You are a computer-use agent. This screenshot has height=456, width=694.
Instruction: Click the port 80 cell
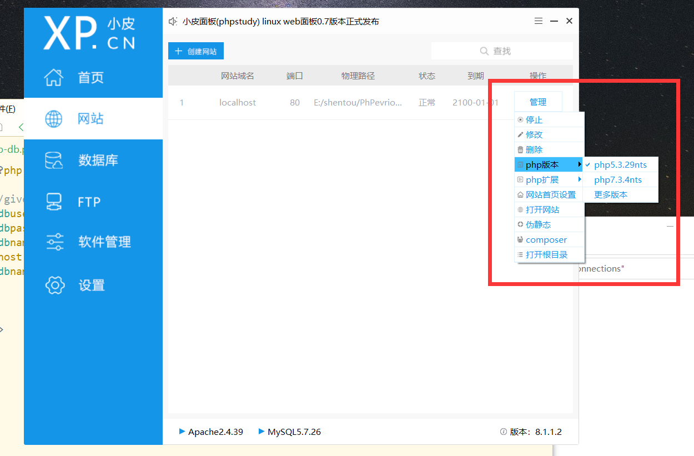295,103
